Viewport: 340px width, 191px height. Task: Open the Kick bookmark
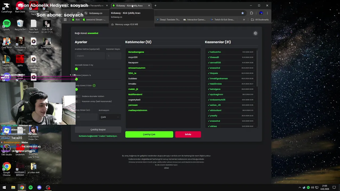pyautogui.click(x=76, y=20)
